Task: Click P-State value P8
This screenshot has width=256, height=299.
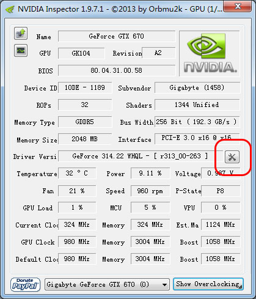Action: [x=221, y=191]
